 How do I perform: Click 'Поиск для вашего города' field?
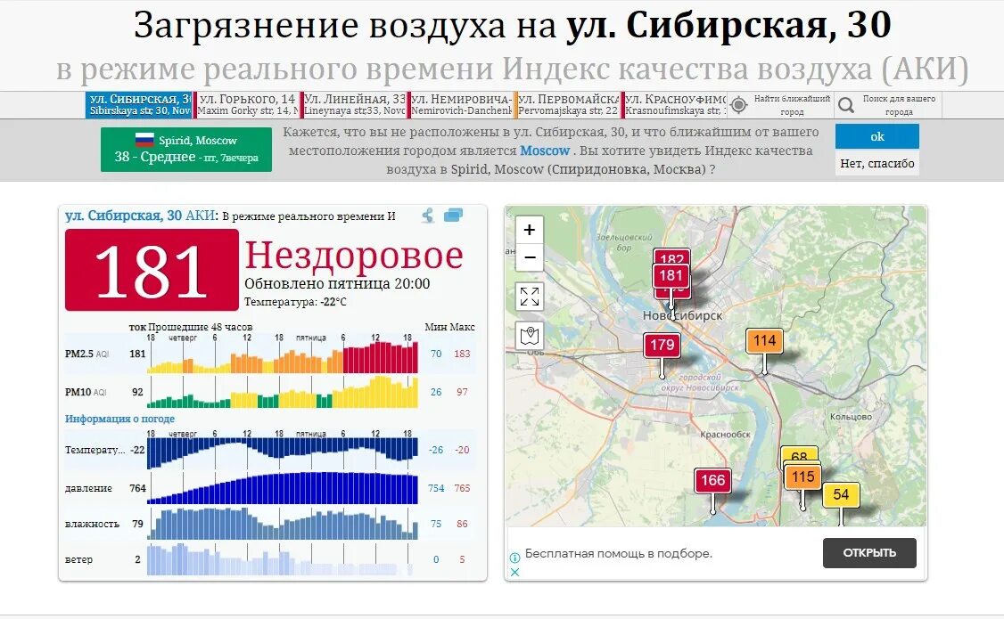click(888, 105)
